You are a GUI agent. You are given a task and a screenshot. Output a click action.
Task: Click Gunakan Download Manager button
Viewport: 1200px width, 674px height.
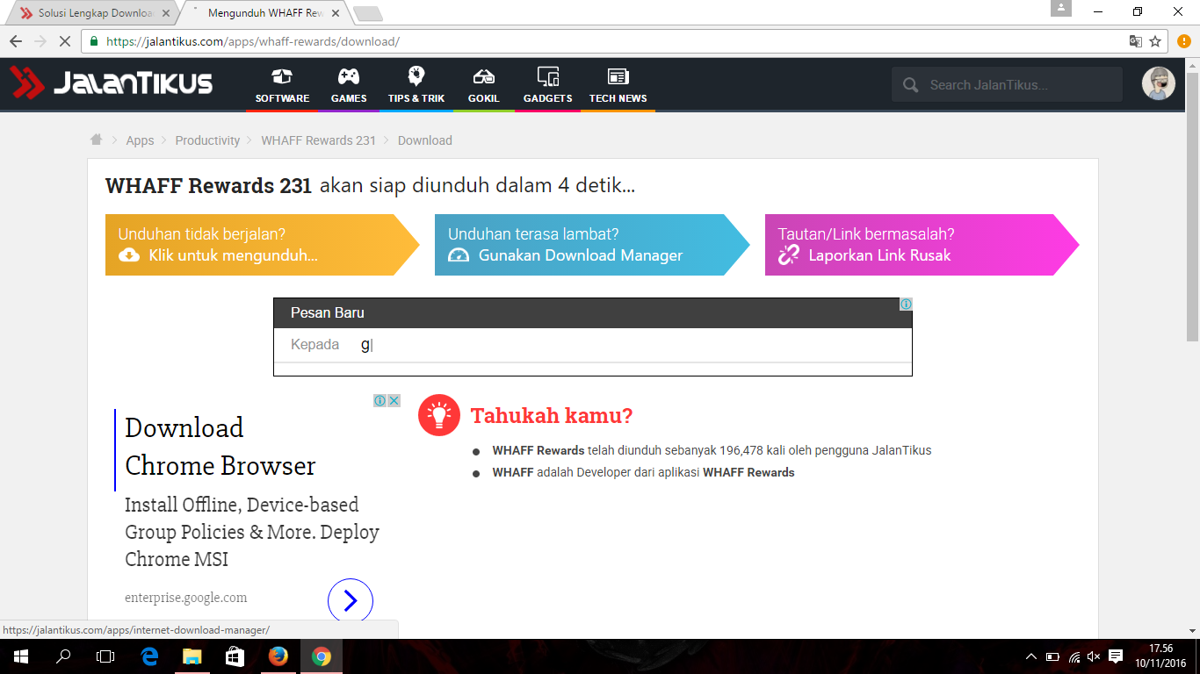592,245
